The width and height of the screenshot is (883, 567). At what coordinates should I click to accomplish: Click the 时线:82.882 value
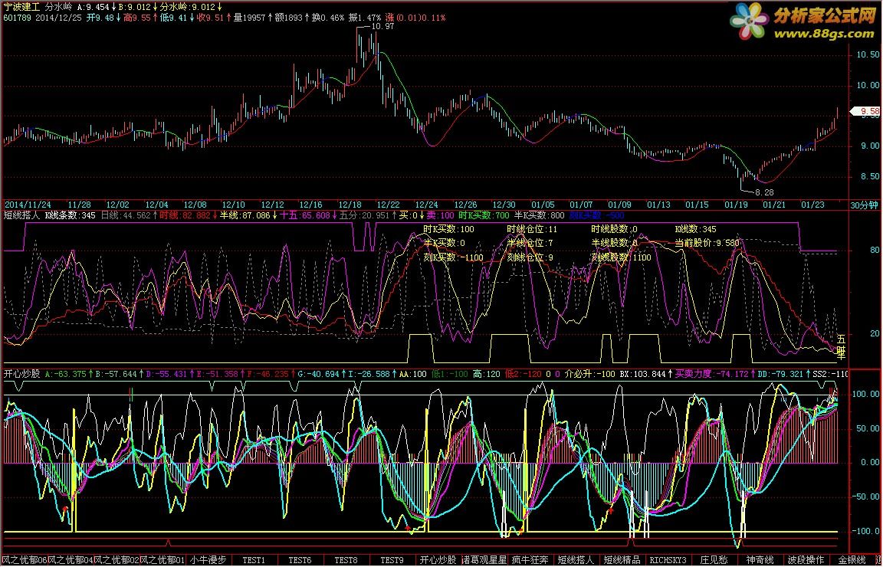tap(184, 215)
